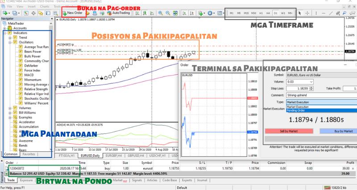The image size is (357, 190).
Task: Select the horizontal line drawing tool
Action: (x=323, y=13)
